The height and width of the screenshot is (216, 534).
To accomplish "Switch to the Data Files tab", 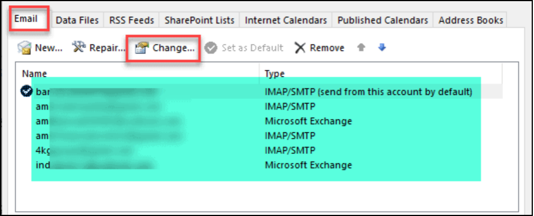I will [x=77, y=21].
